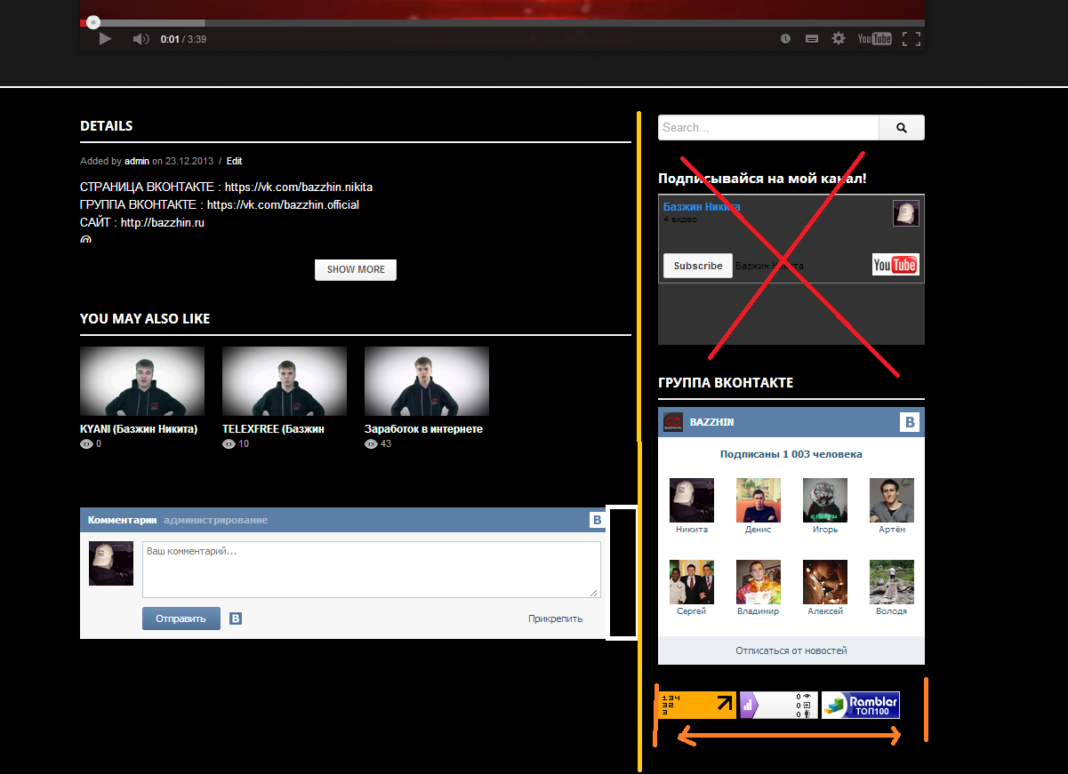This screenshot has height=774, width=1068.
Task: Open Владимир member avatar
Action: pyautogui.click(x=759, y=582)
